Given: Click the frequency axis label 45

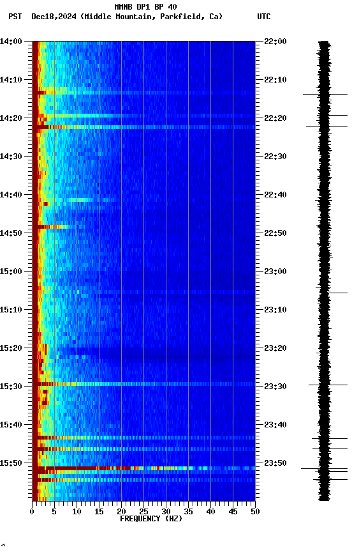Looking at the screenshot, I should 233,512.
